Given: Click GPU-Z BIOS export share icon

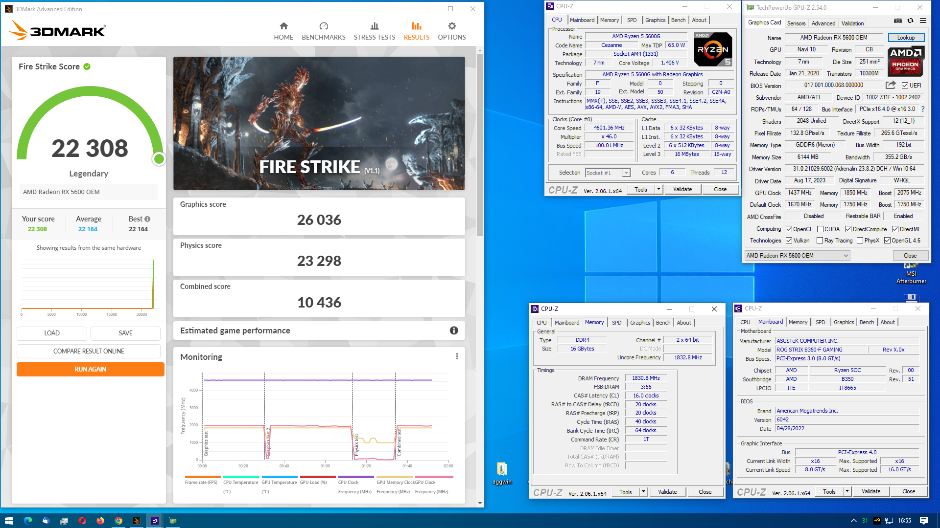Looking at the screenshot, I should click(x=891, y=85).
